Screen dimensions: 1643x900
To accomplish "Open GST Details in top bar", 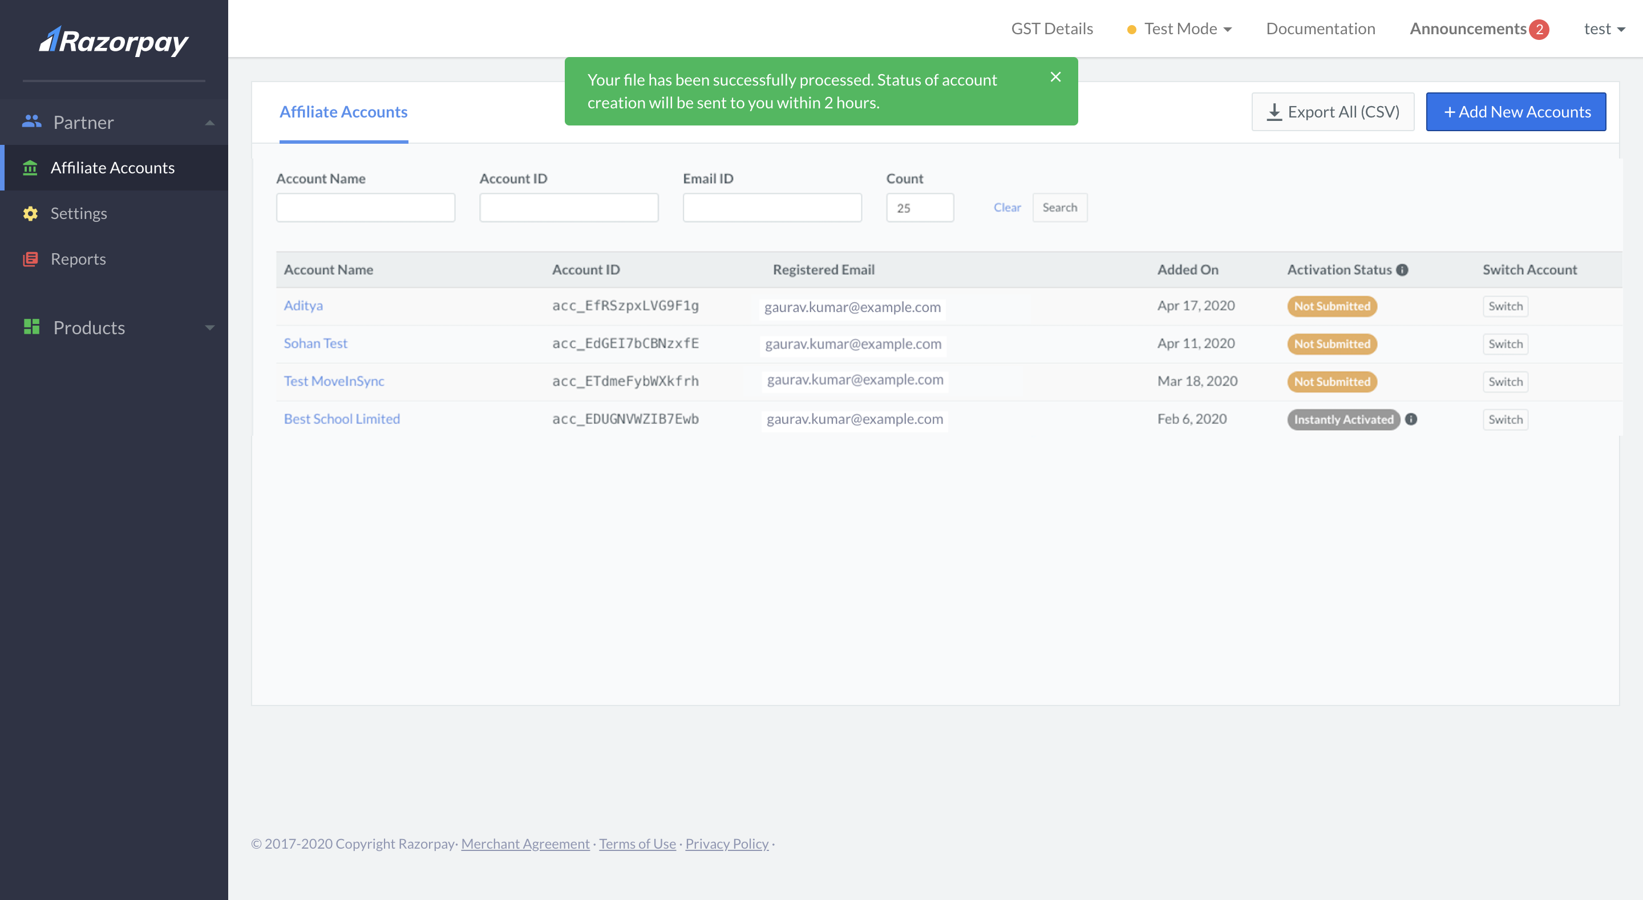I will [1052, 29].
